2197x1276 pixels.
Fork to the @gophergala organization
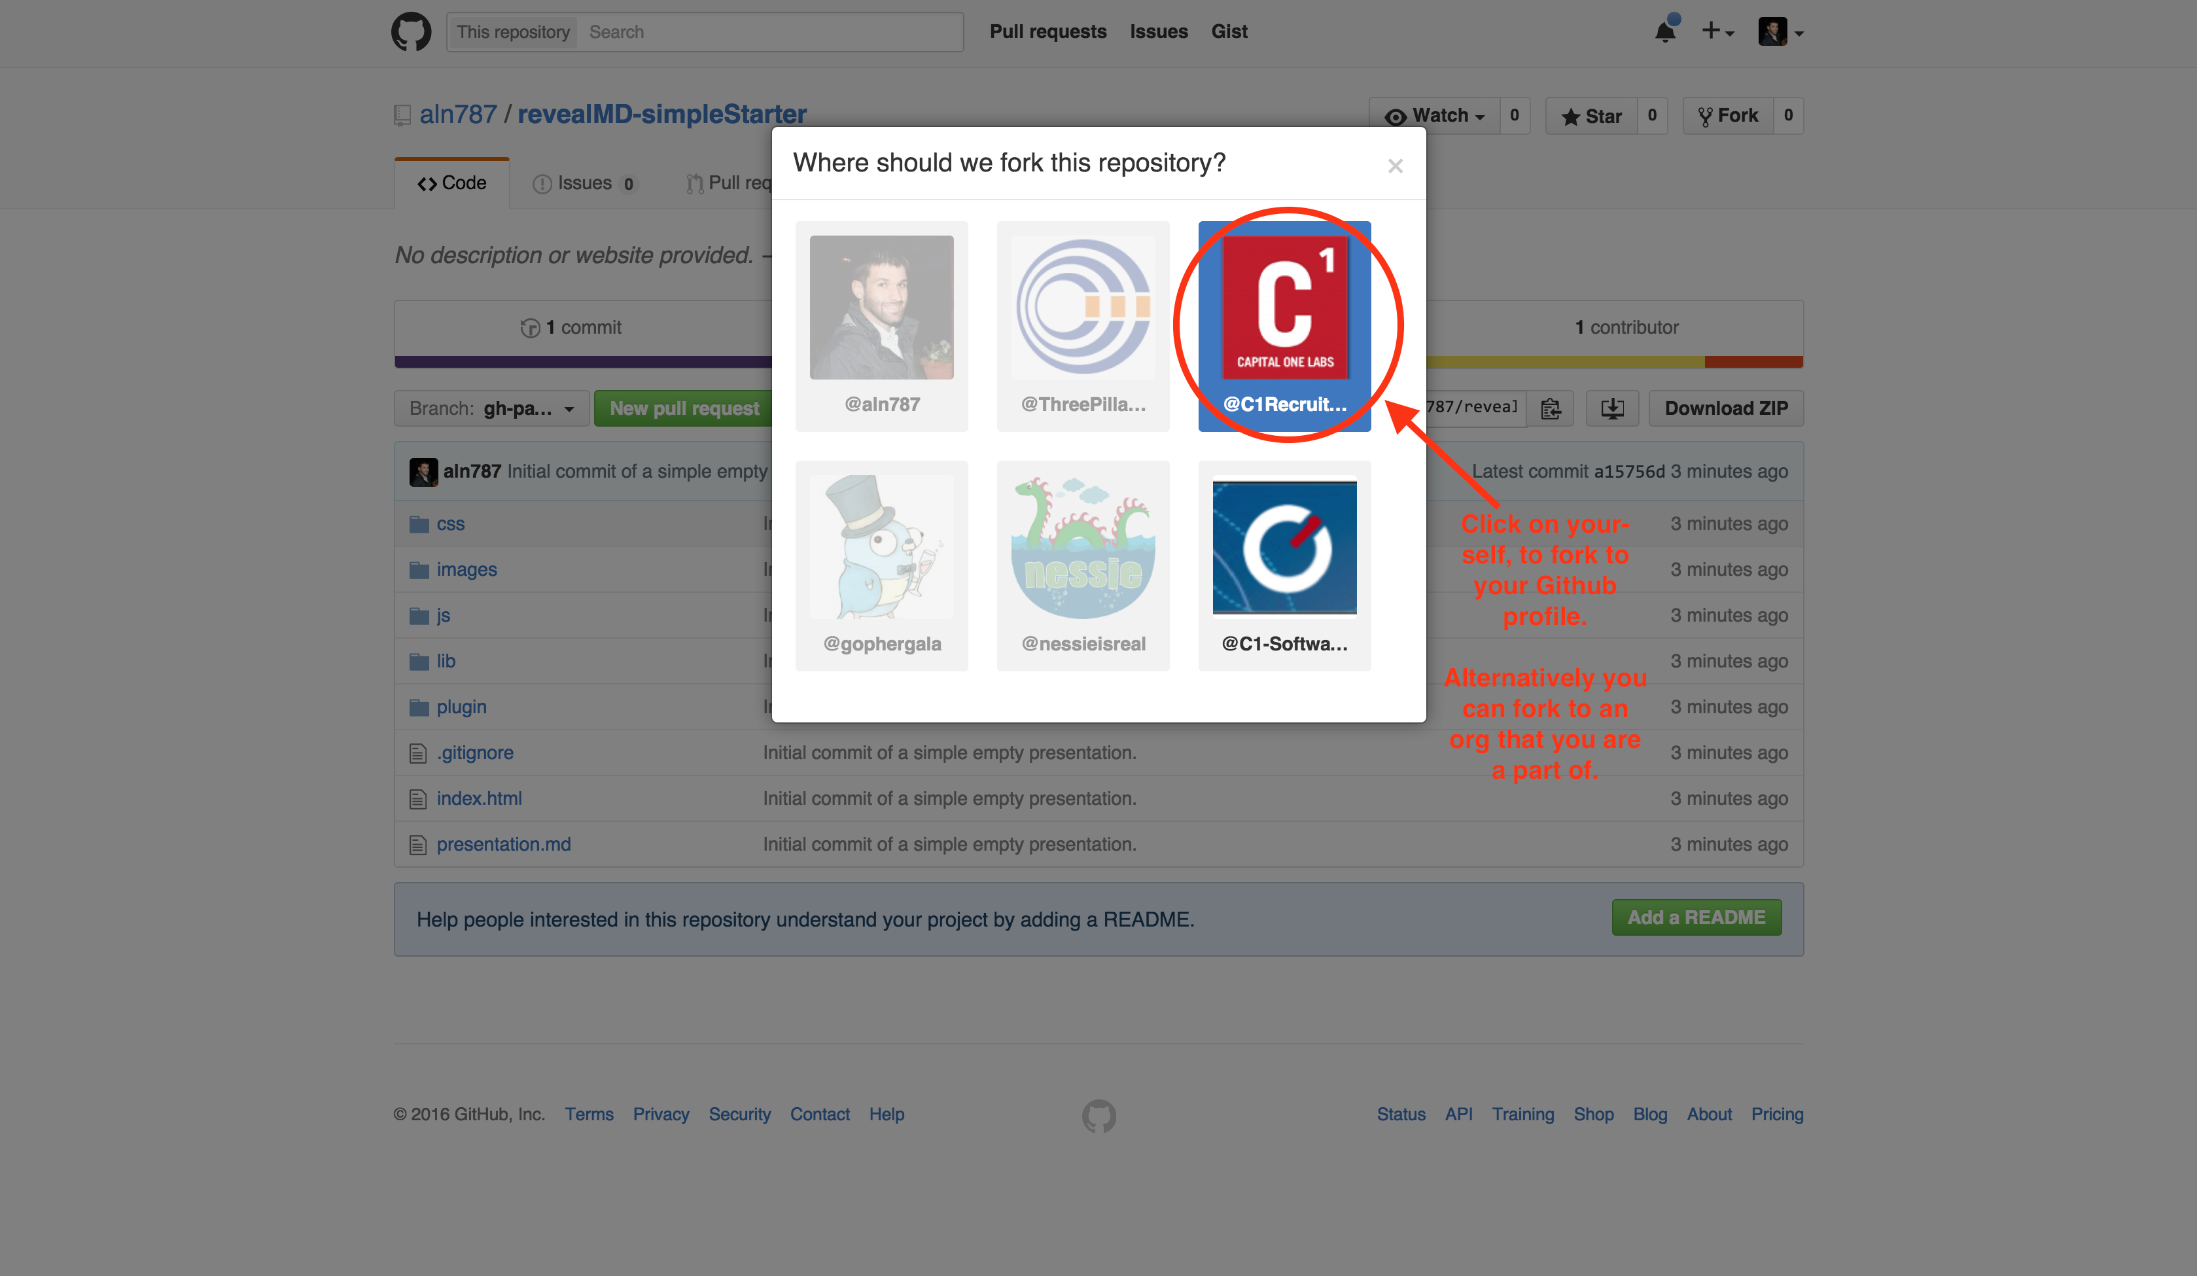[881, 565]
